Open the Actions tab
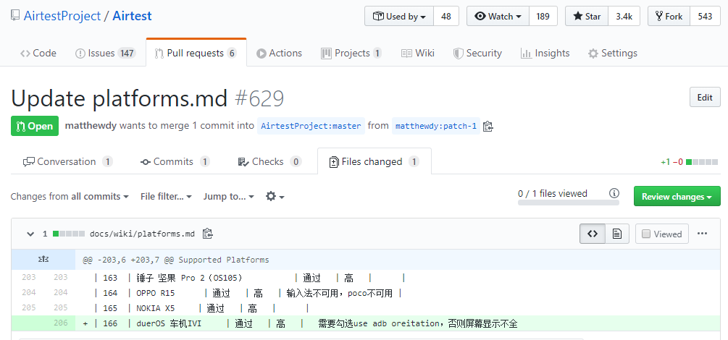 pyautogui.click(x=279, y=54)
